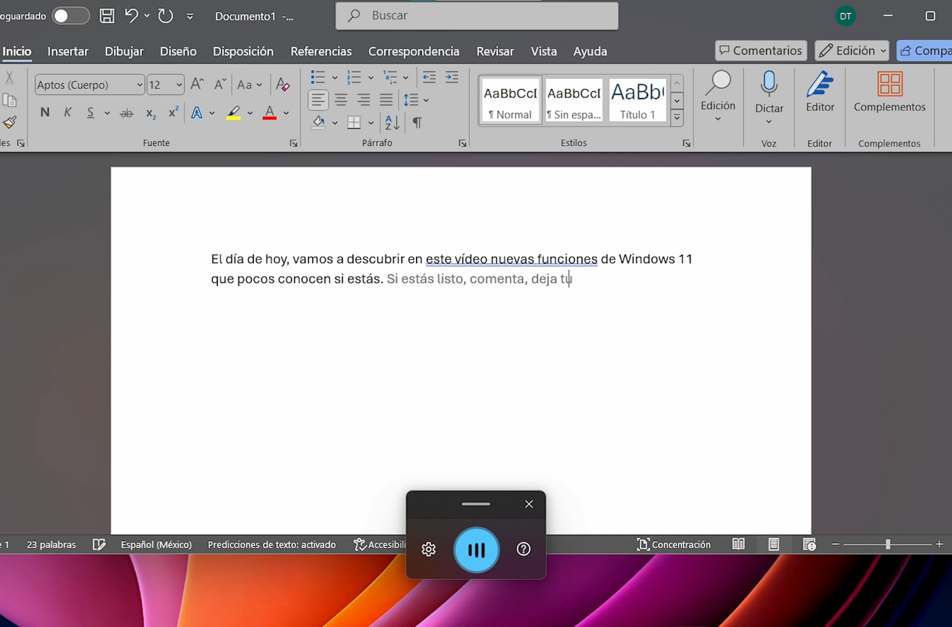952x627 pixels.
Task: Apply yellow text highlight color
Action: [x=234, y=113]
